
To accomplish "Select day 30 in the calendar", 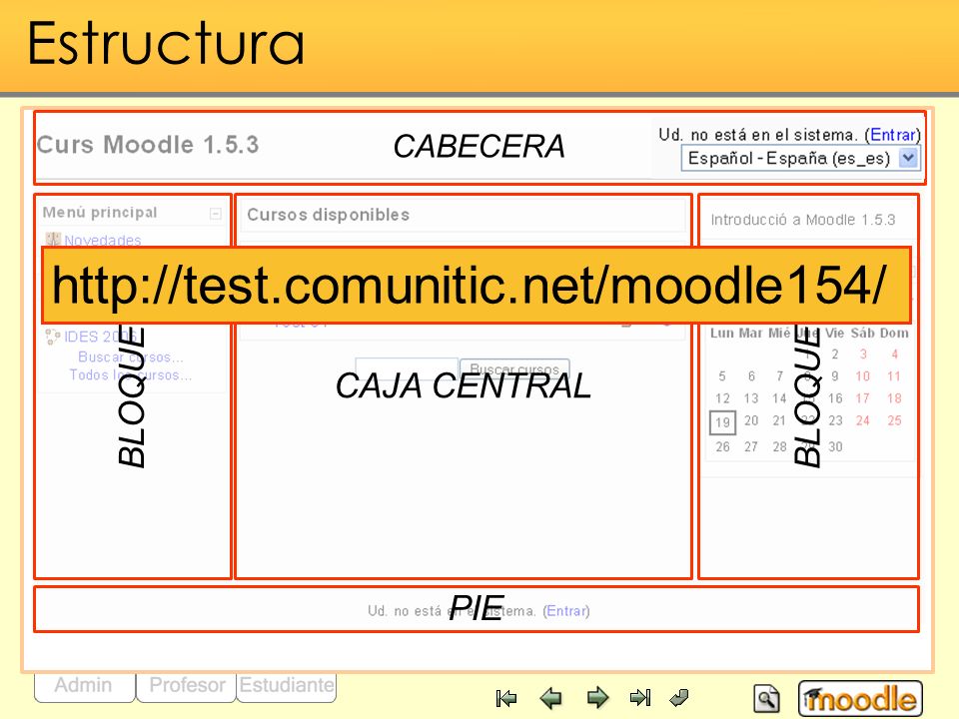I will [x=835, y=447].
